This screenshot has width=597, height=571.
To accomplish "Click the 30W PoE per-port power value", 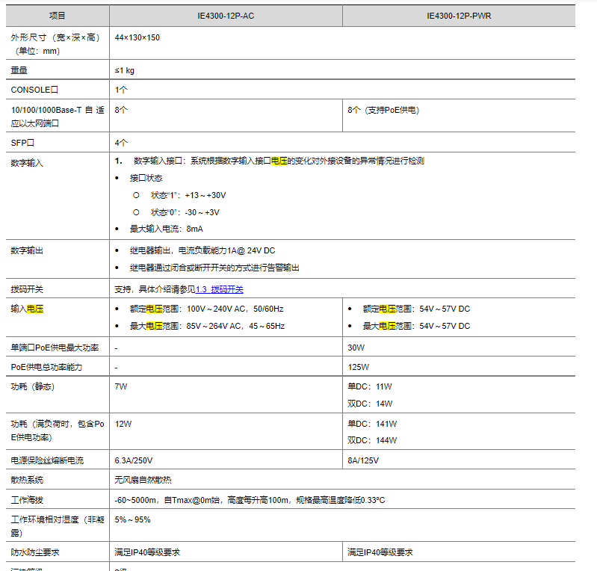I will click(356, 348).
